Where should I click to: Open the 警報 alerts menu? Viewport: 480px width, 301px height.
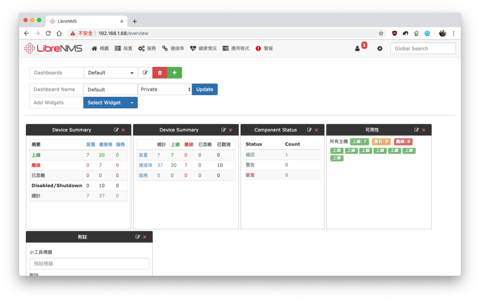pyautogui.click(x=264, y=49)
